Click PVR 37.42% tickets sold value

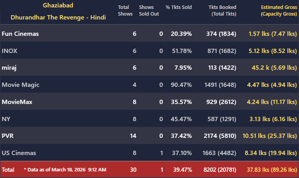coord(181,136)
